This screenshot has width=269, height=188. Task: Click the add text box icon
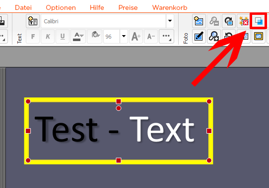[33, 21]
